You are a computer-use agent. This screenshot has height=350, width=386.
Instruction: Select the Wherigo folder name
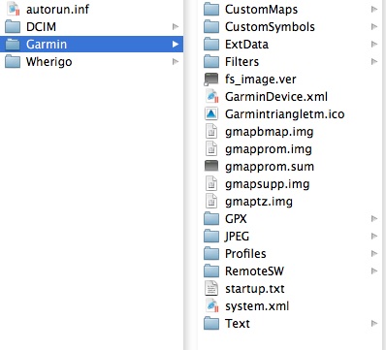tap(49, 62)
